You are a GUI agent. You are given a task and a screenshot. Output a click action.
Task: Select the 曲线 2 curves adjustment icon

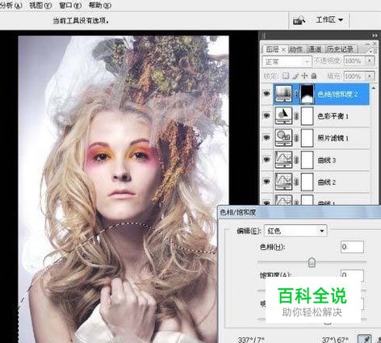pos(283,182)
